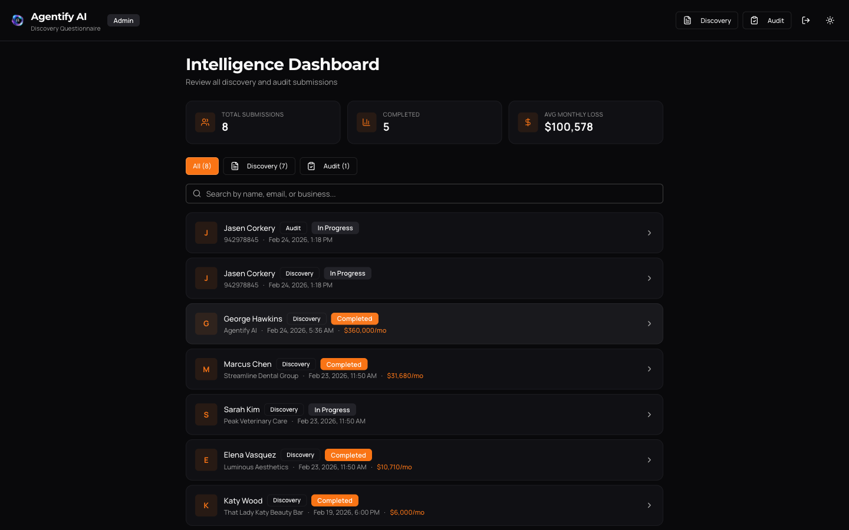Open the Discovery page from the header
Viewport: 849px width, 530px height.
[706, 20]
